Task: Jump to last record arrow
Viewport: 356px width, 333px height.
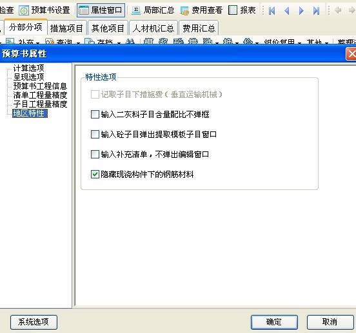Action: pyautogui.click(x=316, y=10)
